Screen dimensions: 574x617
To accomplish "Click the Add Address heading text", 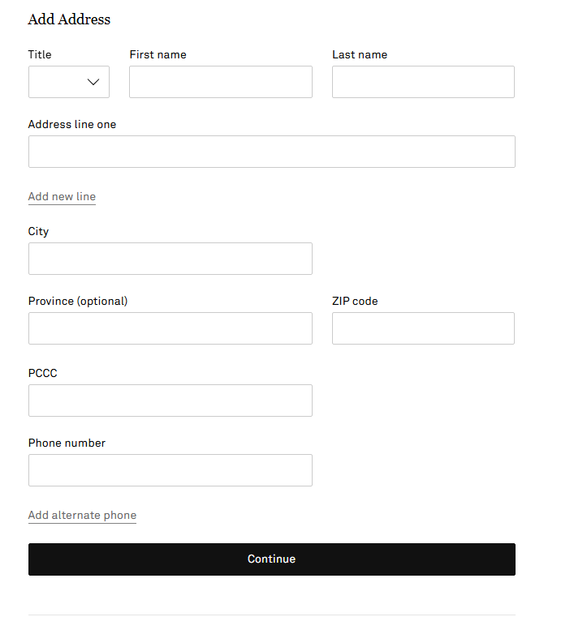I will 69,19.
